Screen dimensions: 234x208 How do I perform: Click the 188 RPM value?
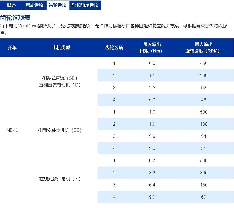204,124
